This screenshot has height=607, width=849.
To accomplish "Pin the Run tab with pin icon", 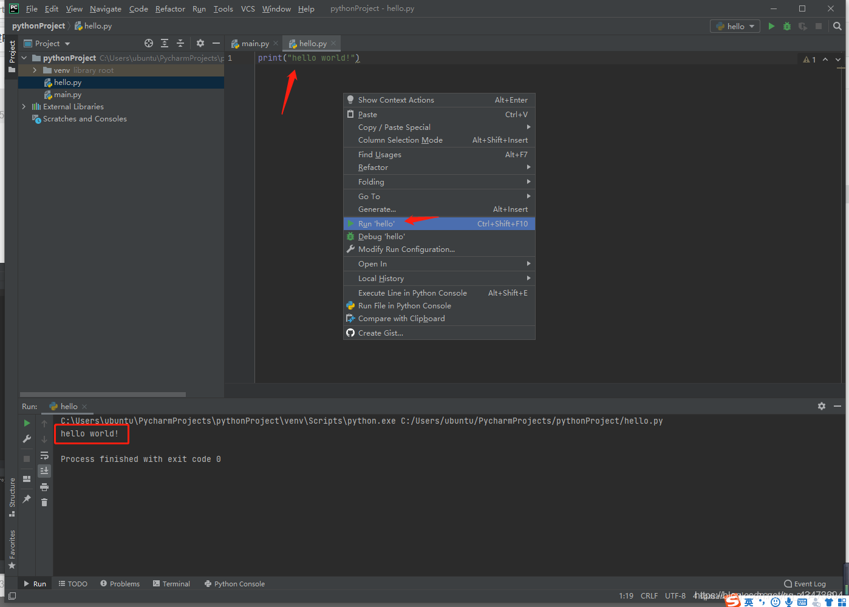I will click(x=27, y=499).
